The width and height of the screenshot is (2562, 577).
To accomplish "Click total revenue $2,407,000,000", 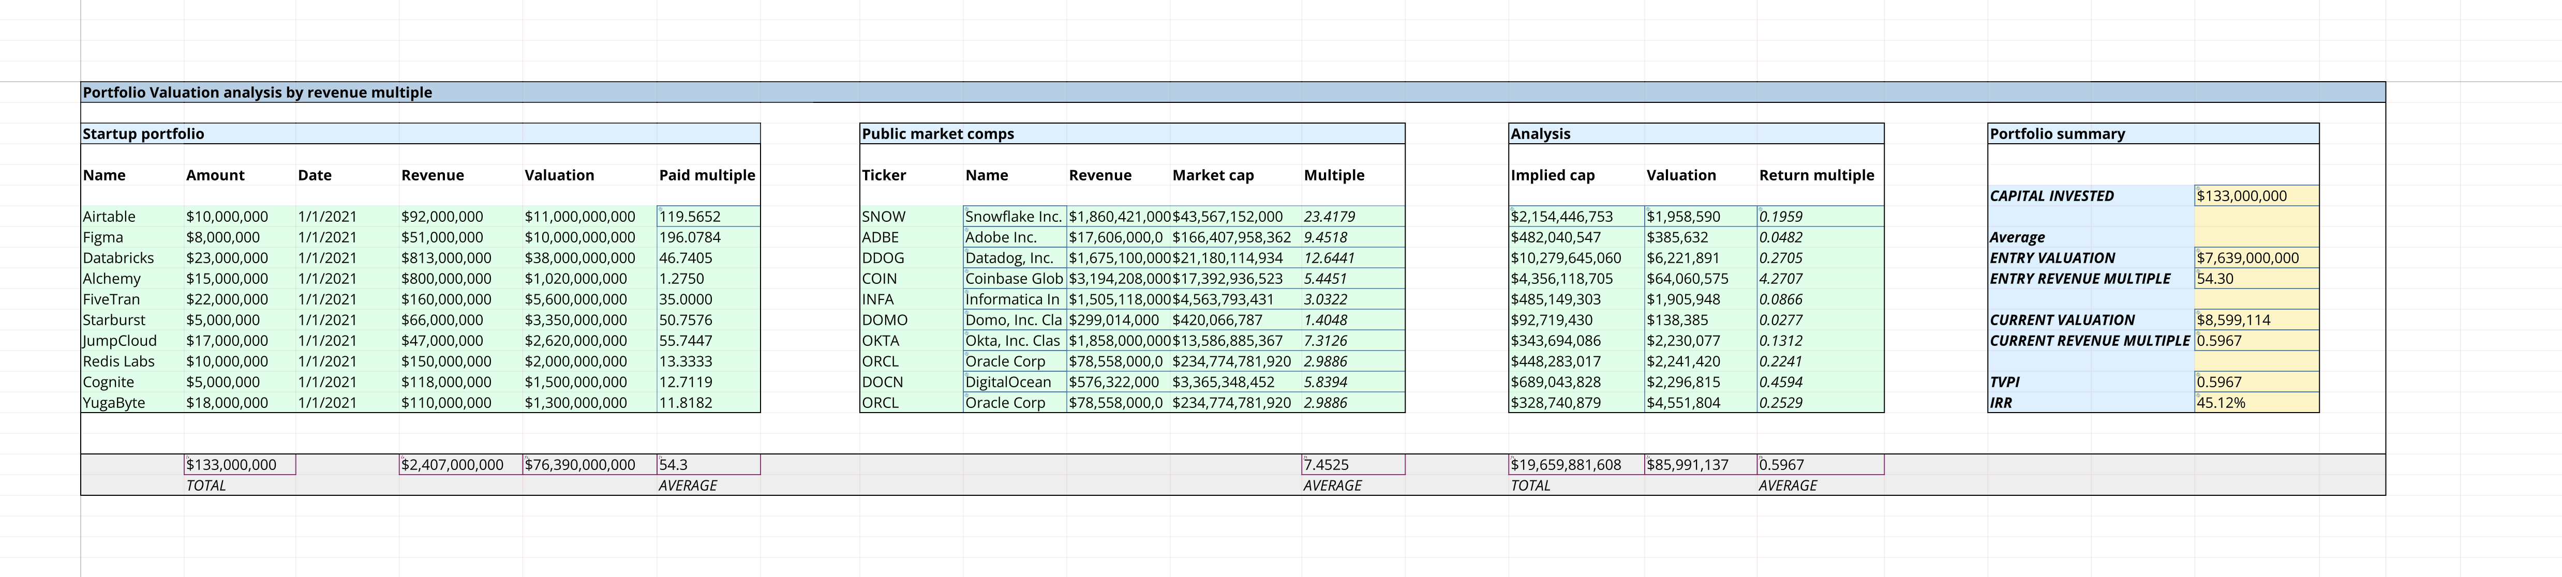I will pos(460,465).
